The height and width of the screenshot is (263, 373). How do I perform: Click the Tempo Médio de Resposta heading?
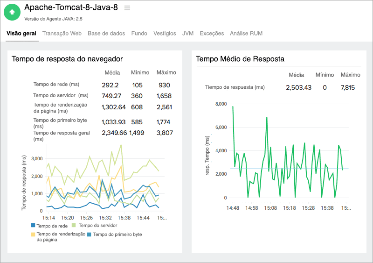click(x=240, y=59)
